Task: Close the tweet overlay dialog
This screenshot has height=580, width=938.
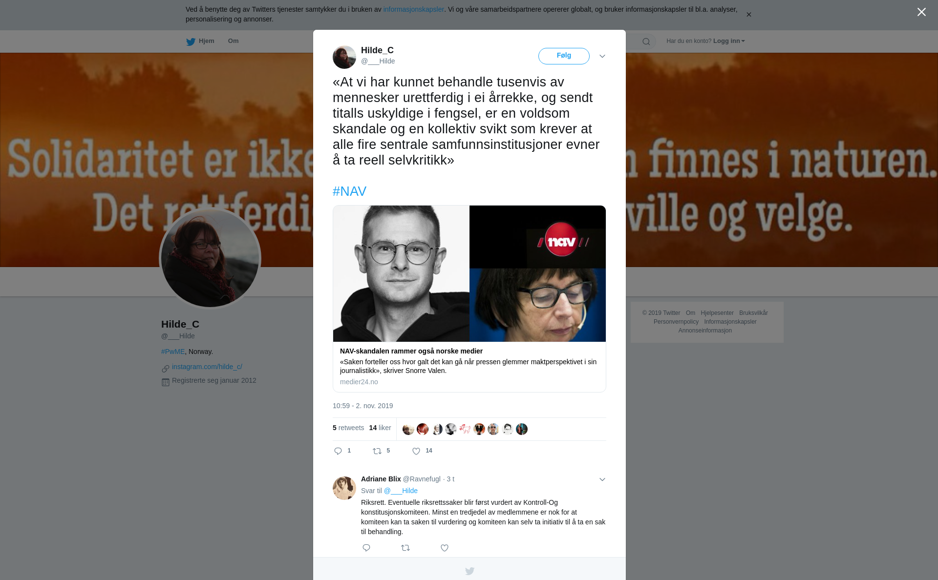Action: point(921,12)
